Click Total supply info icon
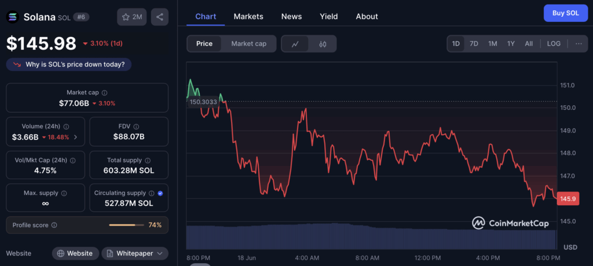 click(x=148, y=161)
